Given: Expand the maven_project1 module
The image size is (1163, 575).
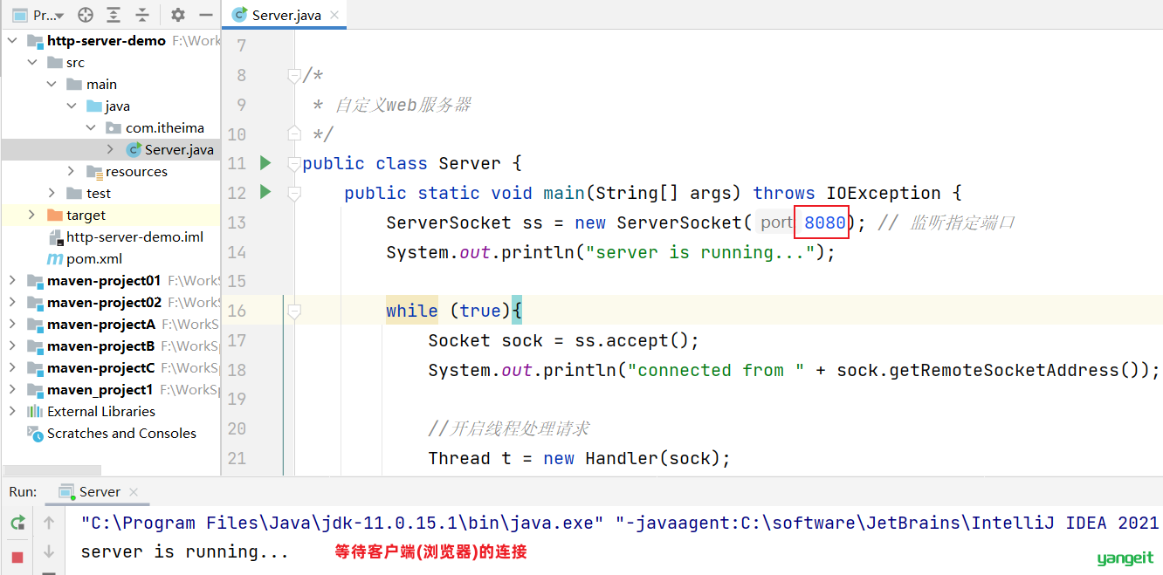Looking at the screenshot, I should [x=11, y=390].
